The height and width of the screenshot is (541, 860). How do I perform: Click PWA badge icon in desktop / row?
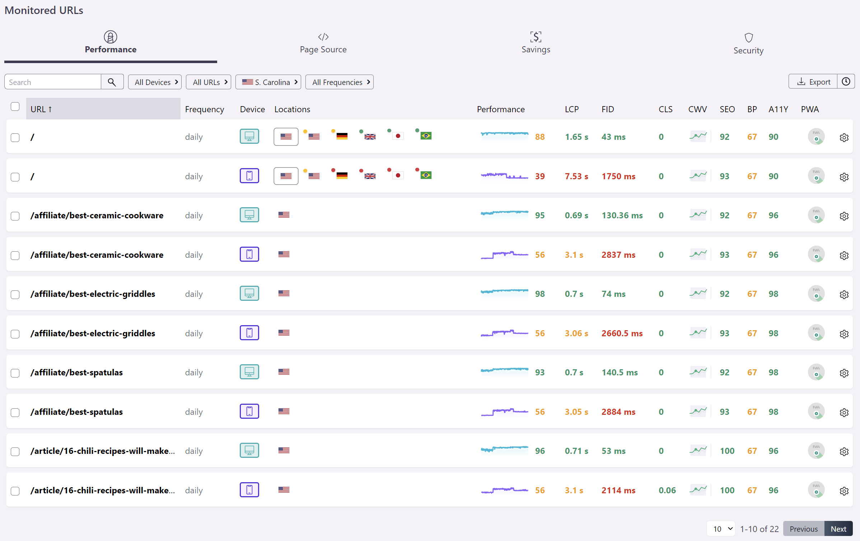[816, 137]
